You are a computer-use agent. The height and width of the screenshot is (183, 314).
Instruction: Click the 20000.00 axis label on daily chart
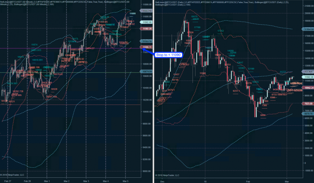309,13
